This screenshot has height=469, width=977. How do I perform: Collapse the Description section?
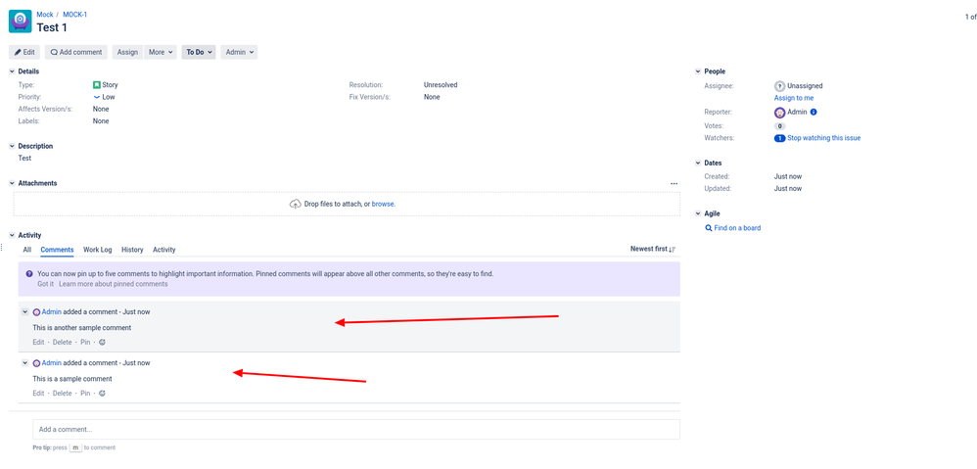(x=13, y=146)
